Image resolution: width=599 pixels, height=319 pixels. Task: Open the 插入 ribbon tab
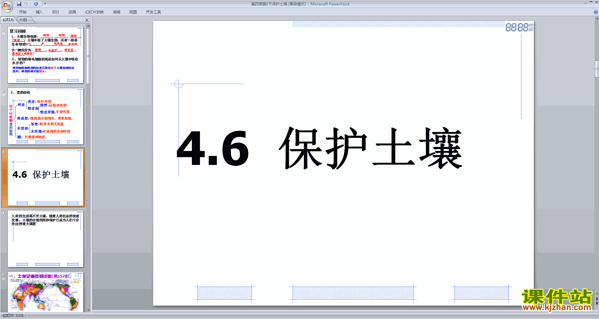point(39,12)
